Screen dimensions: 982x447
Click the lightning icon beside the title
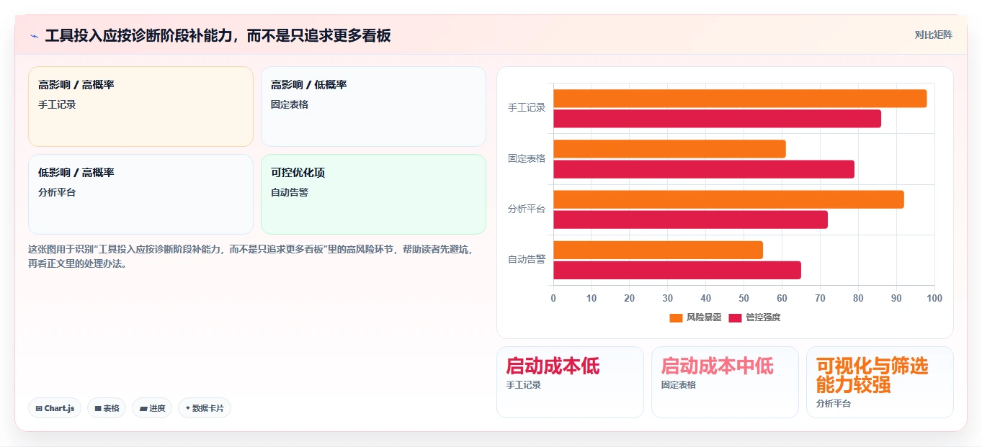coord(34,36)
